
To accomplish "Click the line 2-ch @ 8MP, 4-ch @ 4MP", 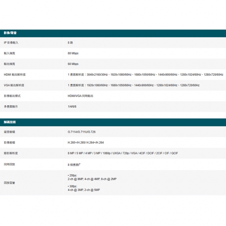I will (92, 179).
